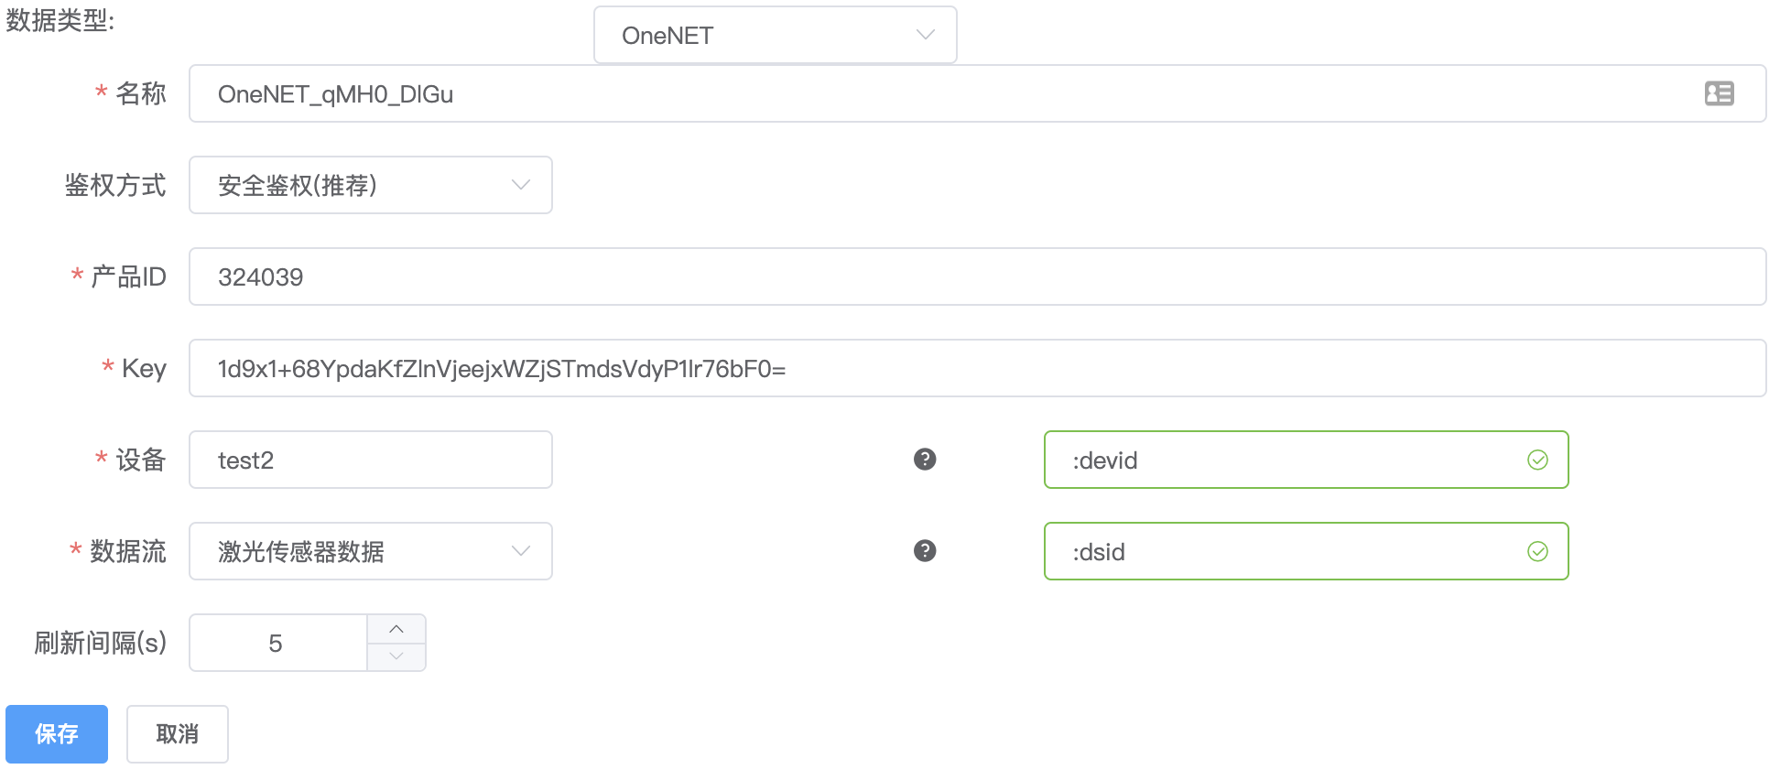The height and width of the screenshot is (780, 1780).
Task: Expand the 安全鉴权(推荐) authentication dropdown
Action: pyautogui.click(x=371, y=185)
